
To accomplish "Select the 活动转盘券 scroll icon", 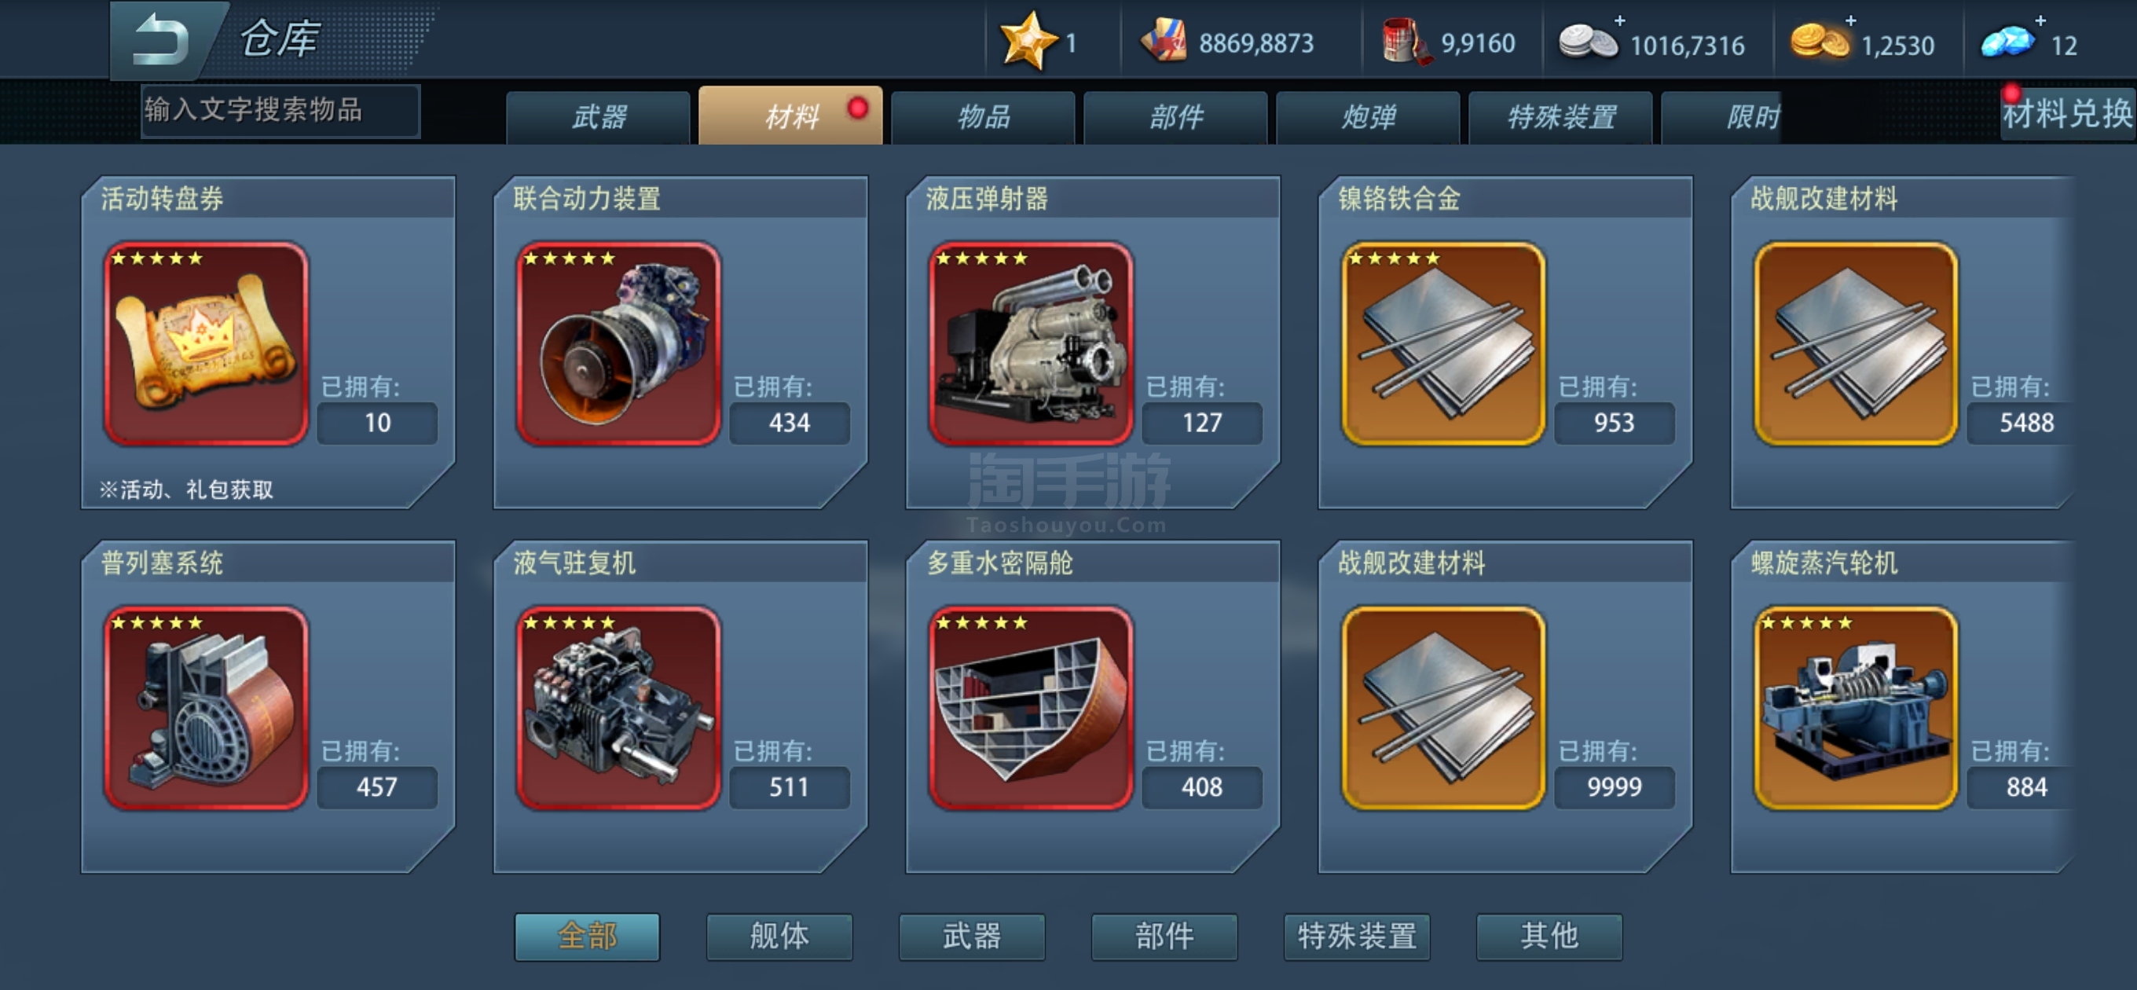I will [206, 343].
